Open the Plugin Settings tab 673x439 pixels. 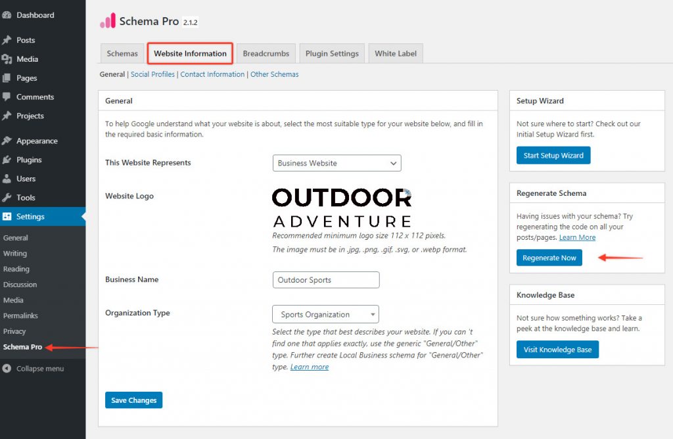click(x=332, y=54)
